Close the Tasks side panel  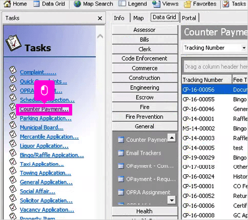pos(100,18)
